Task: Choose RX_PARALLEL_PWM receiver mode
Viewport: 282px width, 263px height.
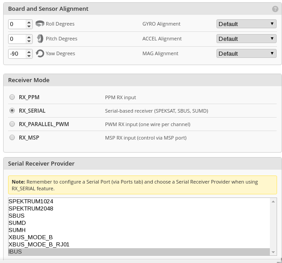Action: click(x=12, y=124)
